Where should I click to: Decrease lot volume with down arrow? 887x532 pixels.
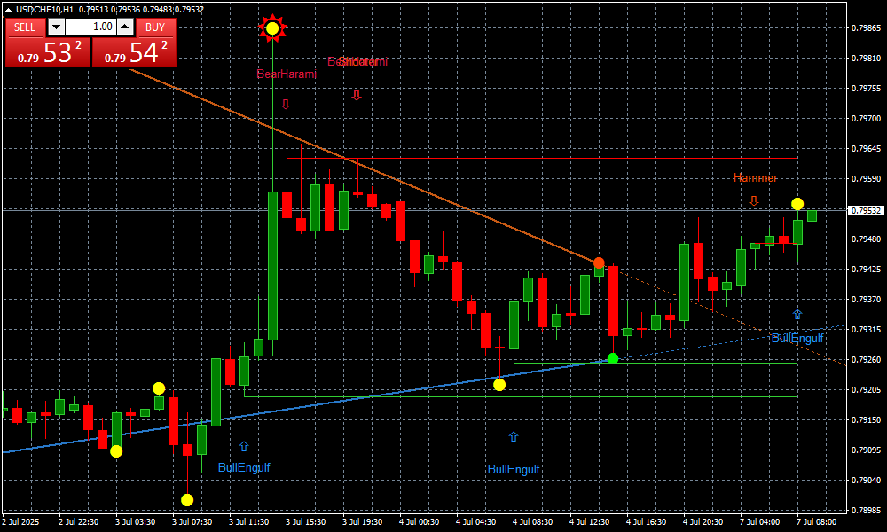[x=57, y=27]
